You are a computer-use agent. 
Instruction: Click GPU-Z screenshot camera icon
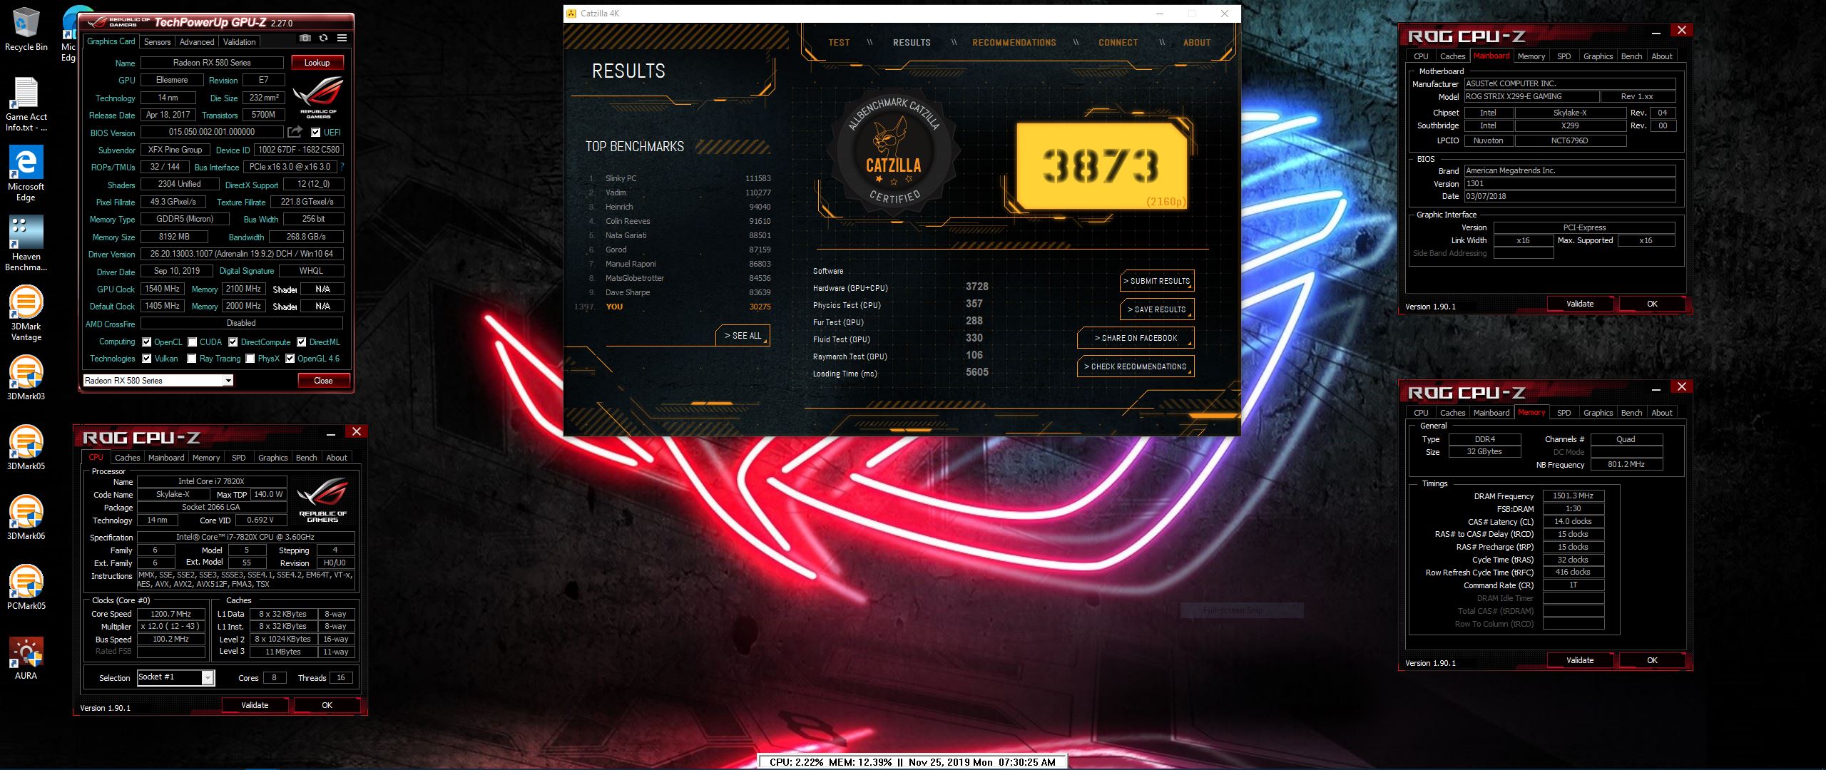pyautogui.click(x=305, y=38)
